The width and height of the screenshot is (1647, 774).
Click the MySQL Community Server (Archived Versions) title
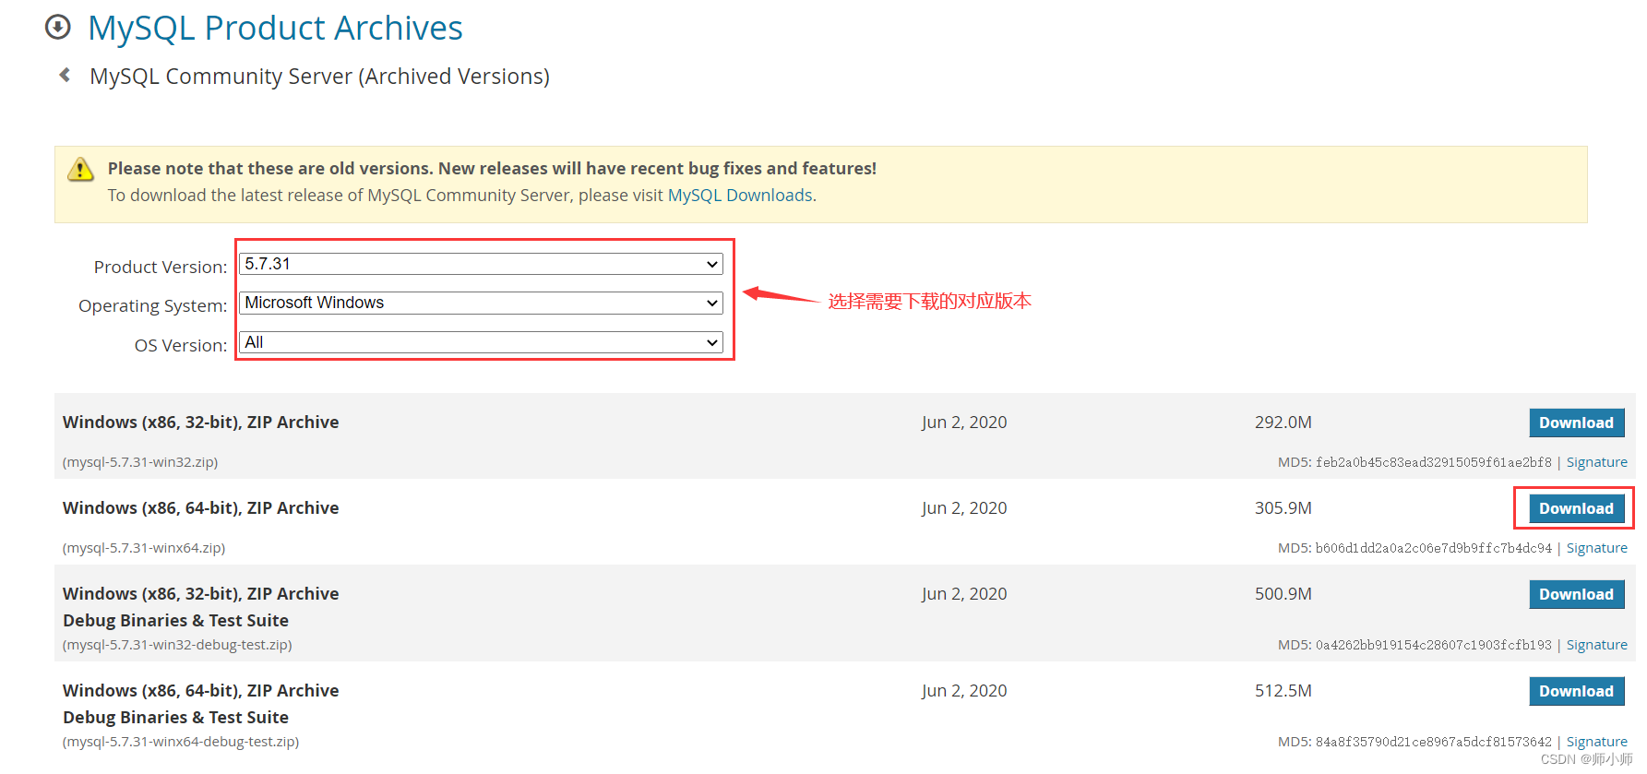point(319,77)
